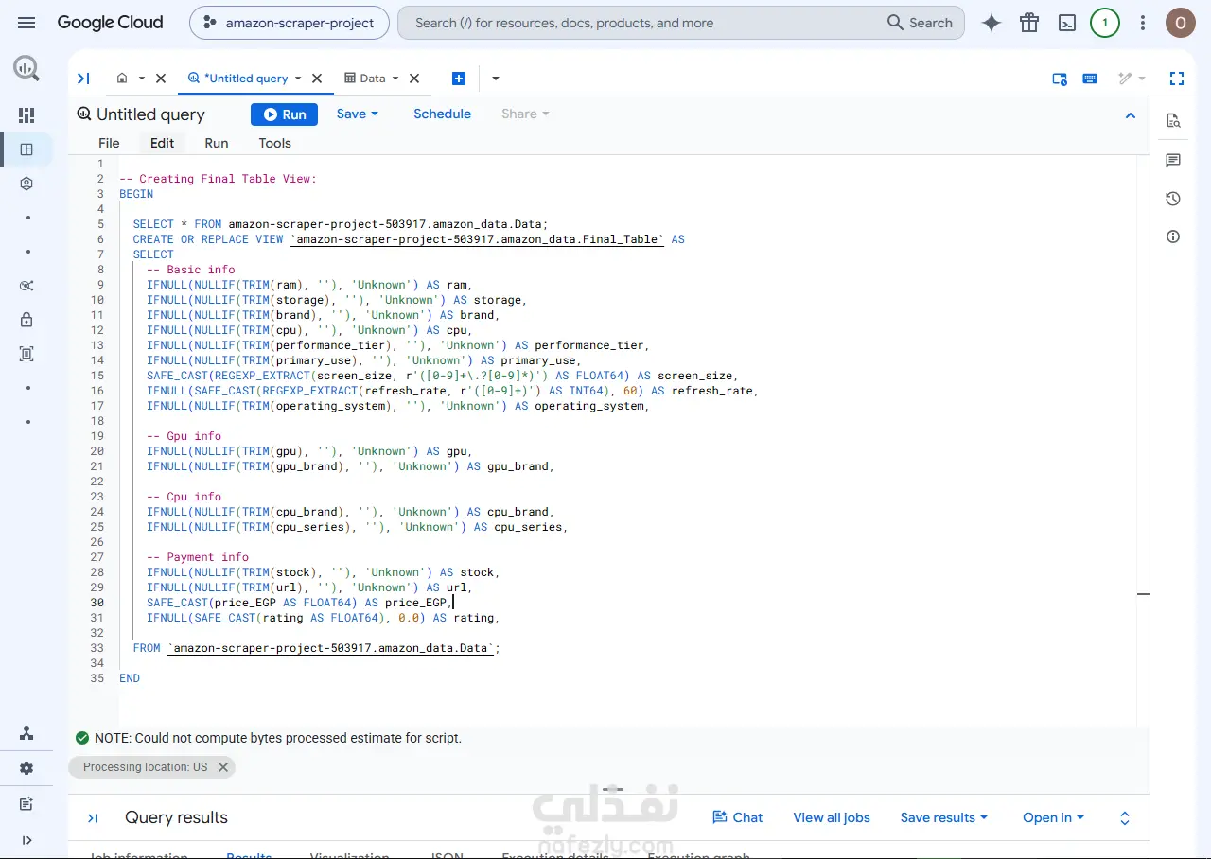Open the more-tabs dropdown beside the plus icon
This screenshot has width=1211, height=859.
[x=495, y=79]
